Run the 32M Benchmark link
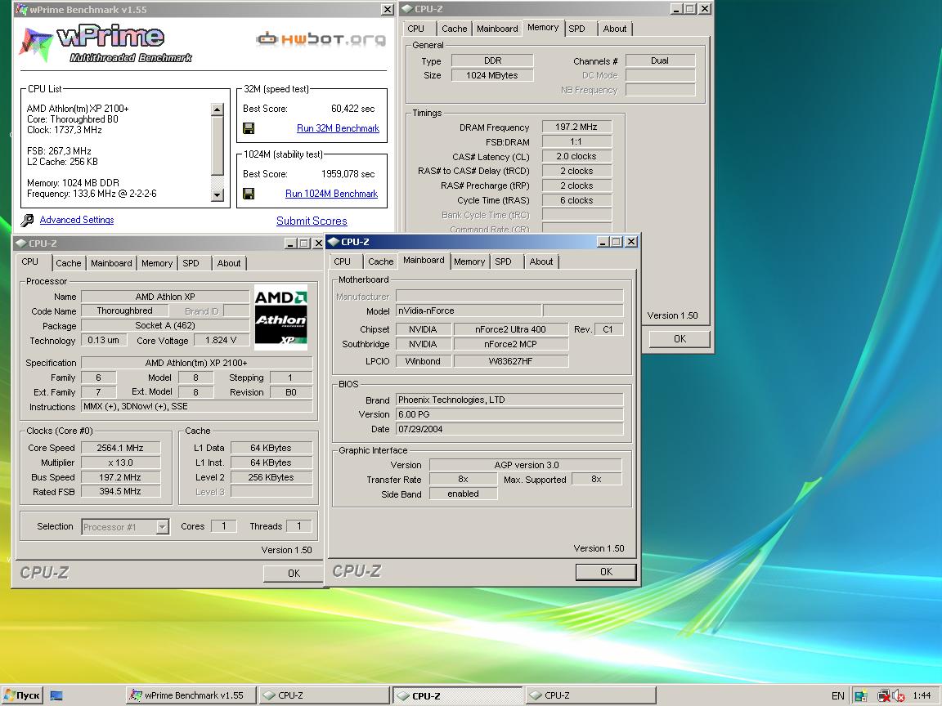The image size is (942, 706). [x=338, y=127]
